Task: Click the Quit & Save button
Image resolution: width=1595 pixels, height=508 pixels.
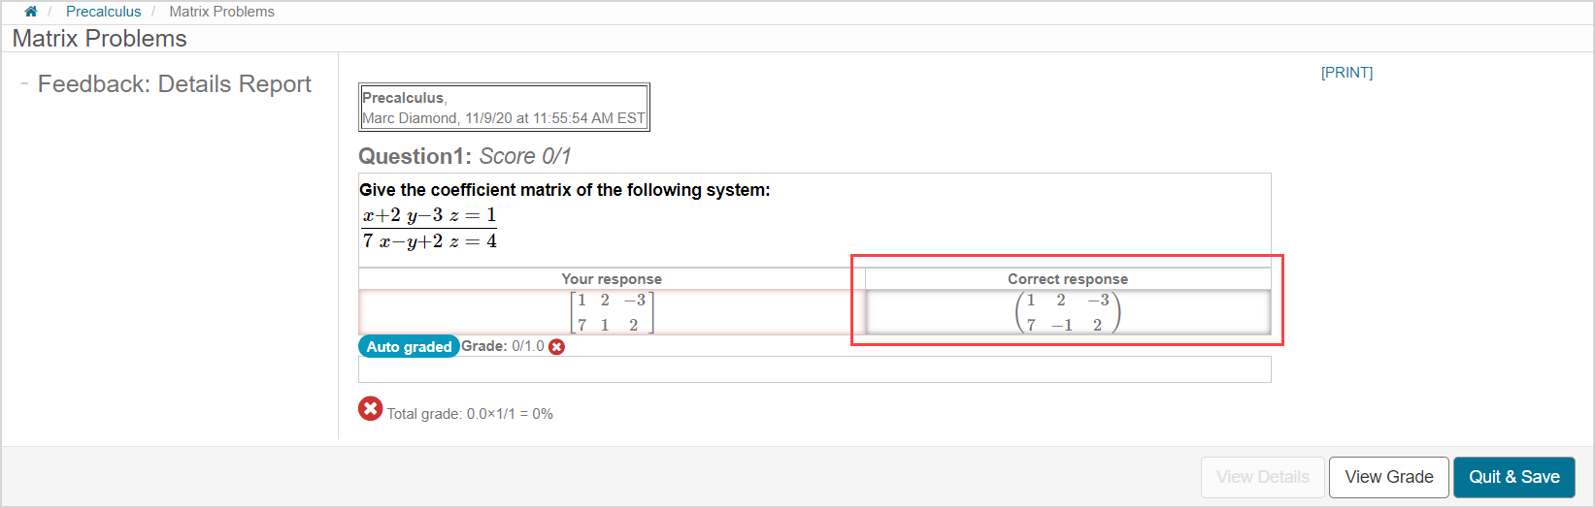Action: click(1513, 477)
